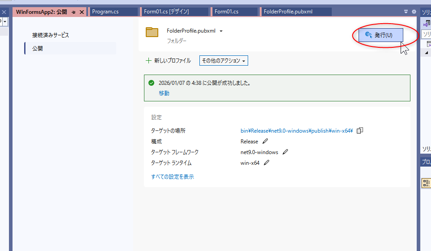The width and height of the screenshot is (431, 251).
Task: Close the WinFormsApp2 公開 tab
Action: (81, 12)
